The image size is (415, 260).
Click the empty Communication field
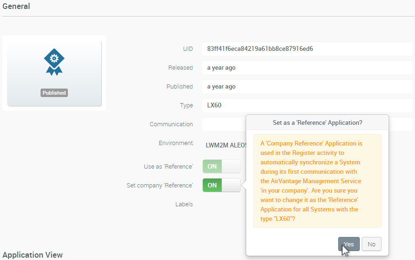pos(224,124)
